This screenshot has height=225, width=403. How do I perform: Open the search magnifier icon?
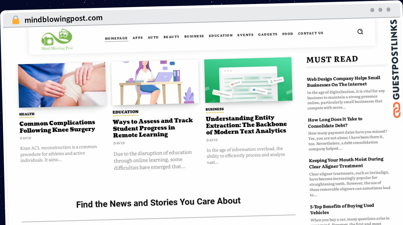pos(360,32)
